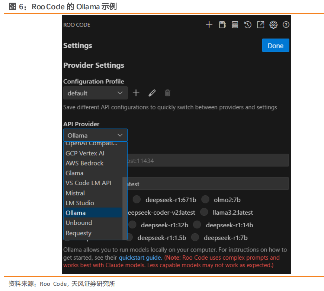Click the Done button

pos(275,45)
